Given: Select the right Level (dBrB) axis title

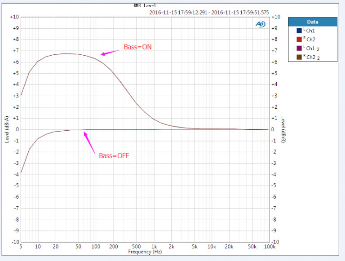Looking at the screenshot, I should click(x=284, y=129).
